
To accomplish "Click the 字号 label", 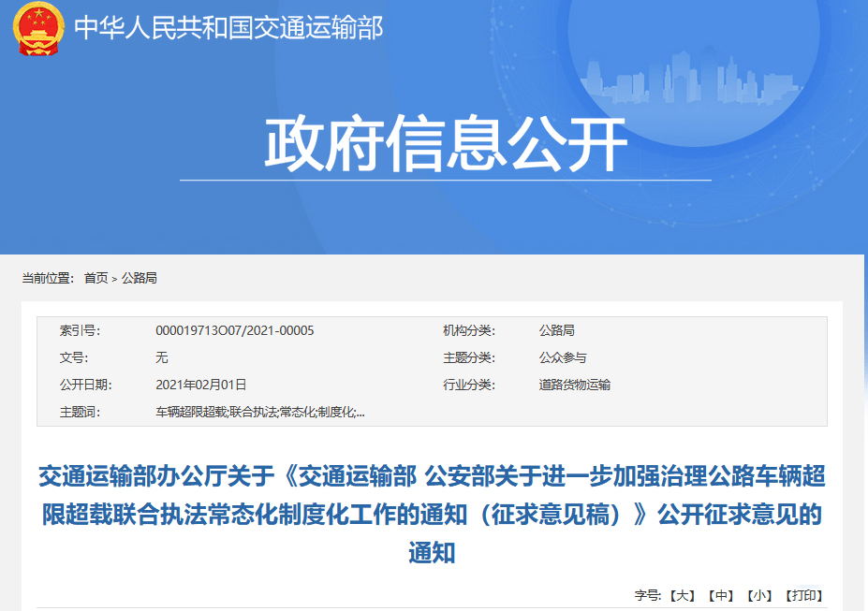I will tap(648, 595).
